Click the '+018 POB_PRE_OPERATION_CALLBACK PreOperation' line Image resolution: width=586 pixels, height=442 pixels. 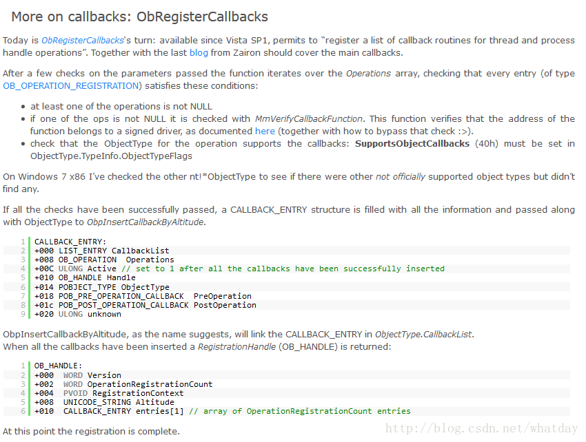click(143, 296)
